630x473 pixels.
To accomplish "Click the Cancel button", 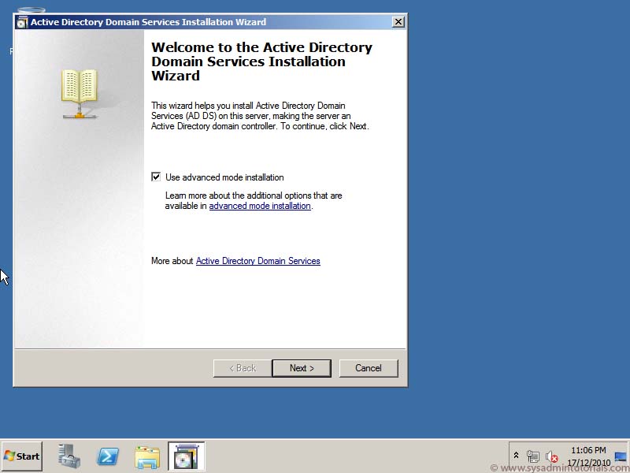I will (369, 368).
